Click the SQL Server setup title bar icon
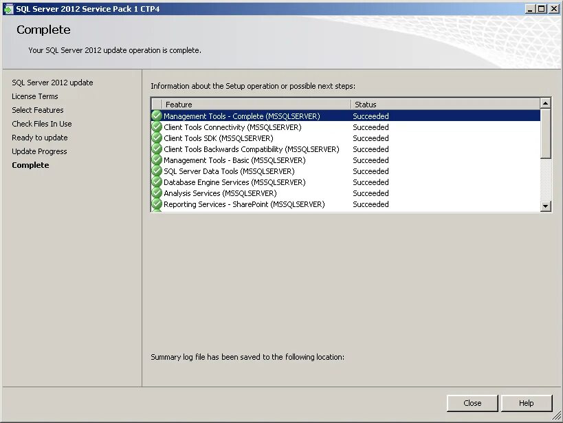Screen dimensions: 563x423 click(x=8, y=9)
